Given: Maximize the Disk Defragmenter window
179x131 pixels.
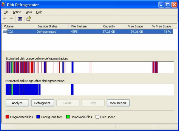Looking at the screenshot, I should coord(168,5).
